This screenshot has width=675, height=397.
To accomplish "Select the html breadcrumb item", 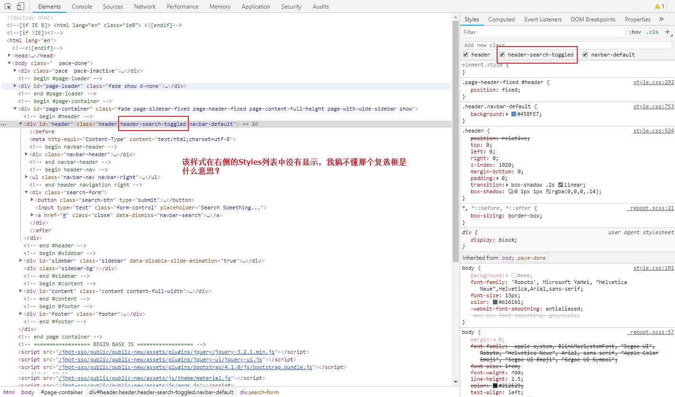I will tap(9, 392).
